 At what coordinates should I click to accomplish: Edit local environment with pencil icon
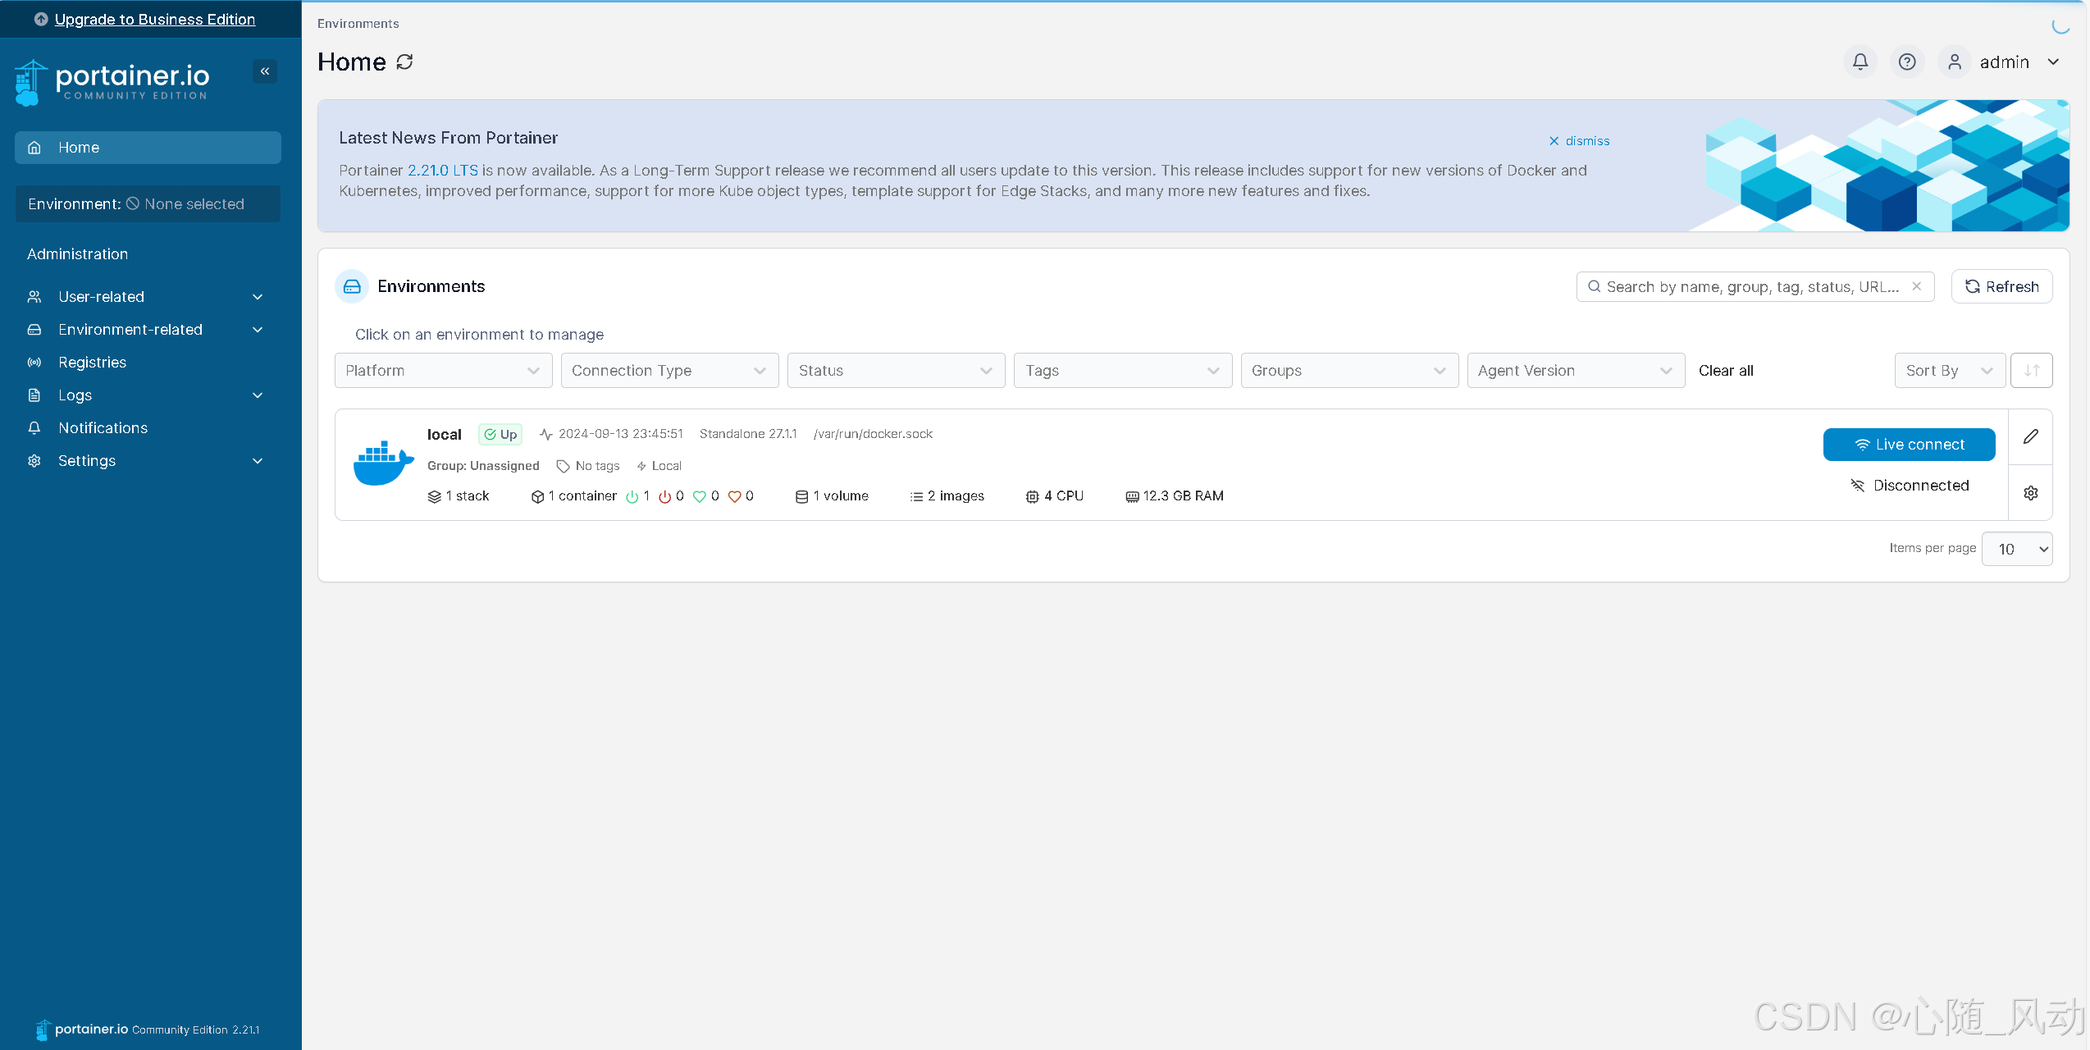[x=2030, y=436]
